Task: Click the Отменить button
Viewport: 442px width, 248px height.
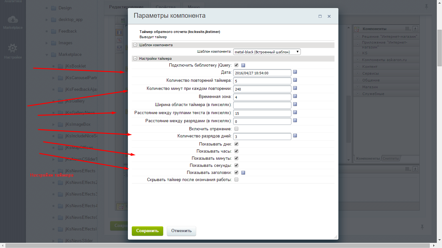Action: [181, 231]
